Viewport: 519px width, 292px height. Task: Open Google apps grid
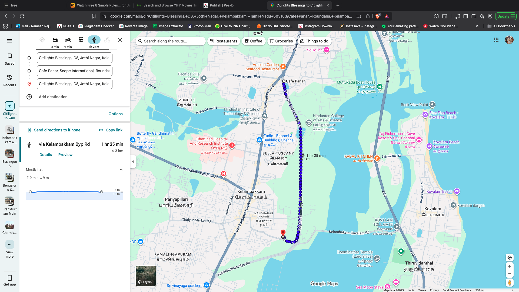click(x=496, y=40)
